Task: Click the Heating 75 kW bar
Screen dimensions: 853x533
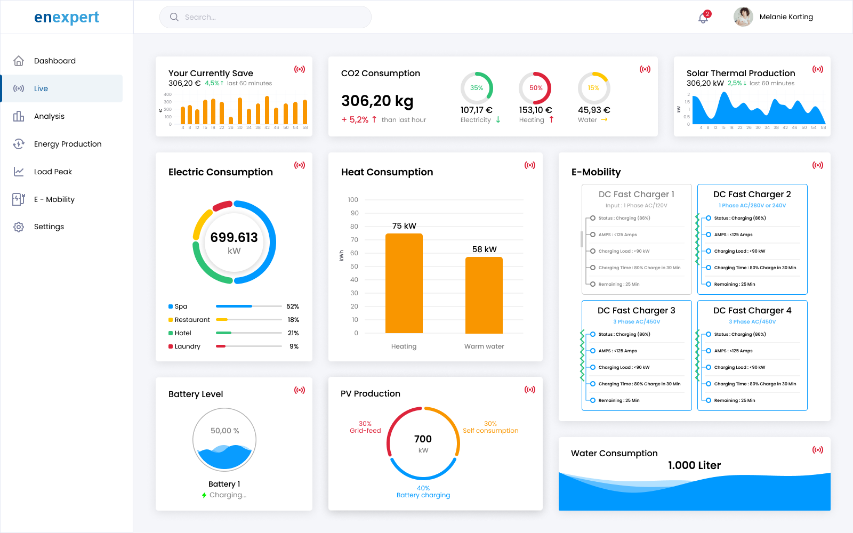Action: tap(404, 284)
